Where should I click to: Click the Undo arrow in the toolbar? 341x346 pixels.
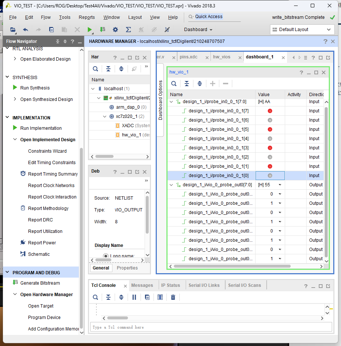pos(26,30)
